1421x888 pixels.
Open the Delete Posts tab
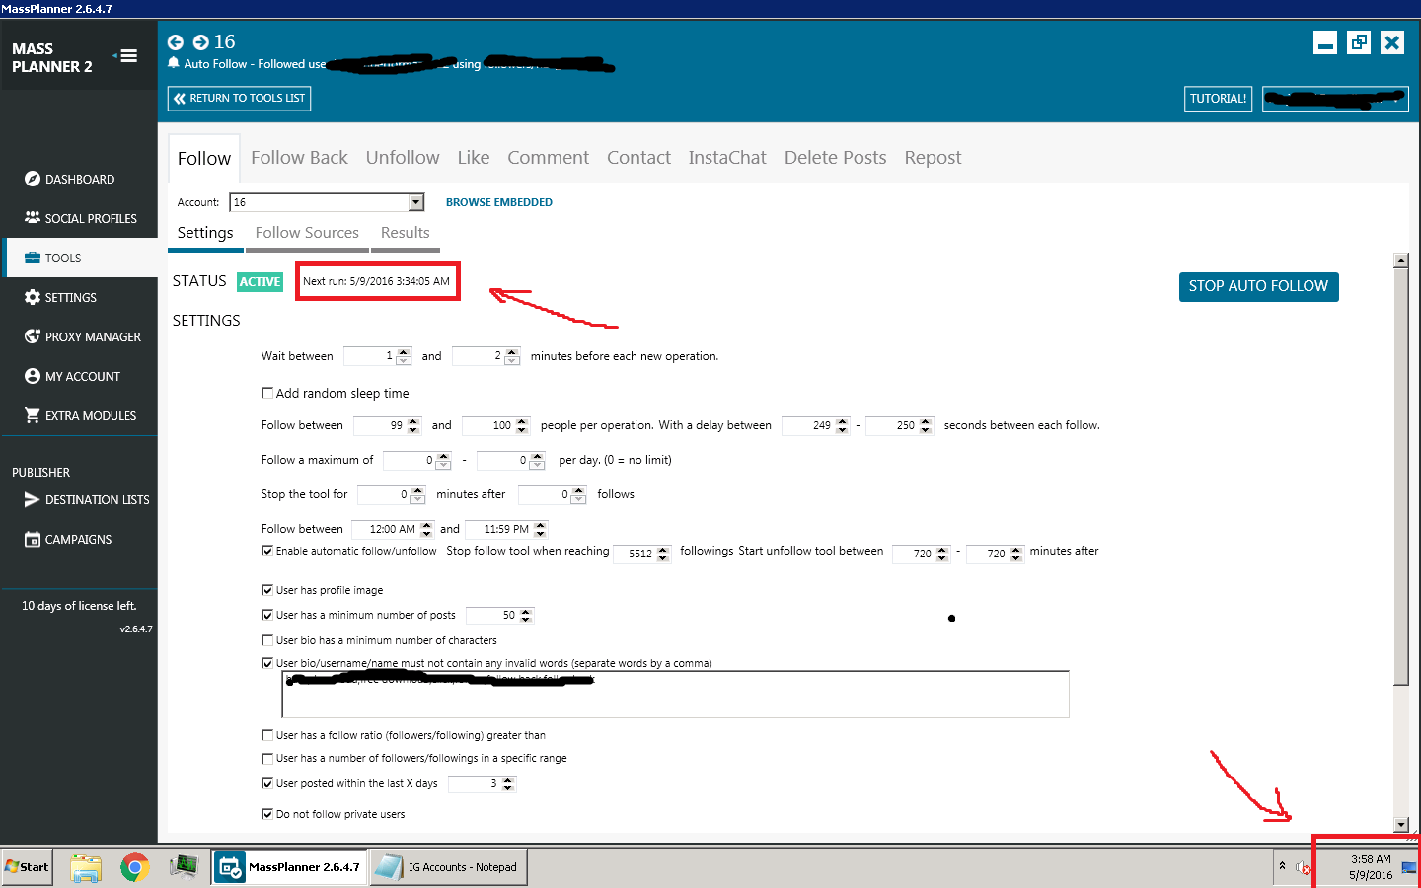(835, 158)
